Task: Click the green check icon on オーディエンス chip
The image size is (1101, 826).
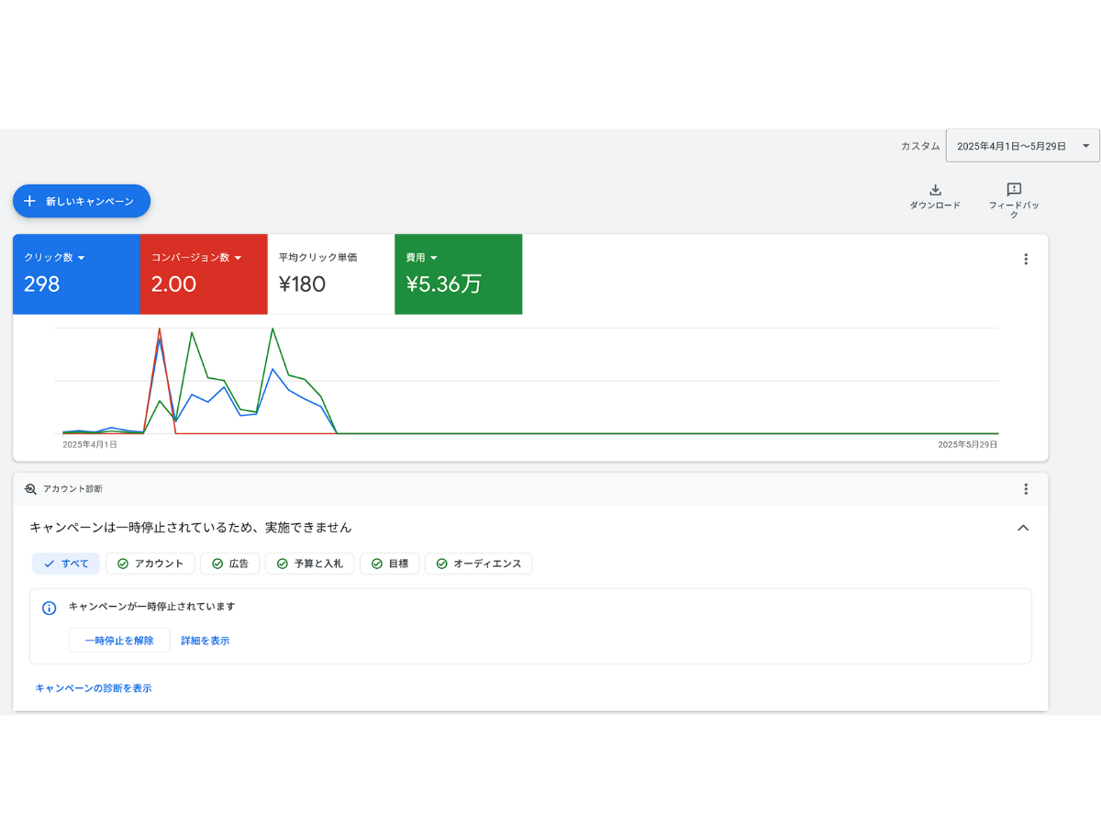Action: [x=441, y=564]
